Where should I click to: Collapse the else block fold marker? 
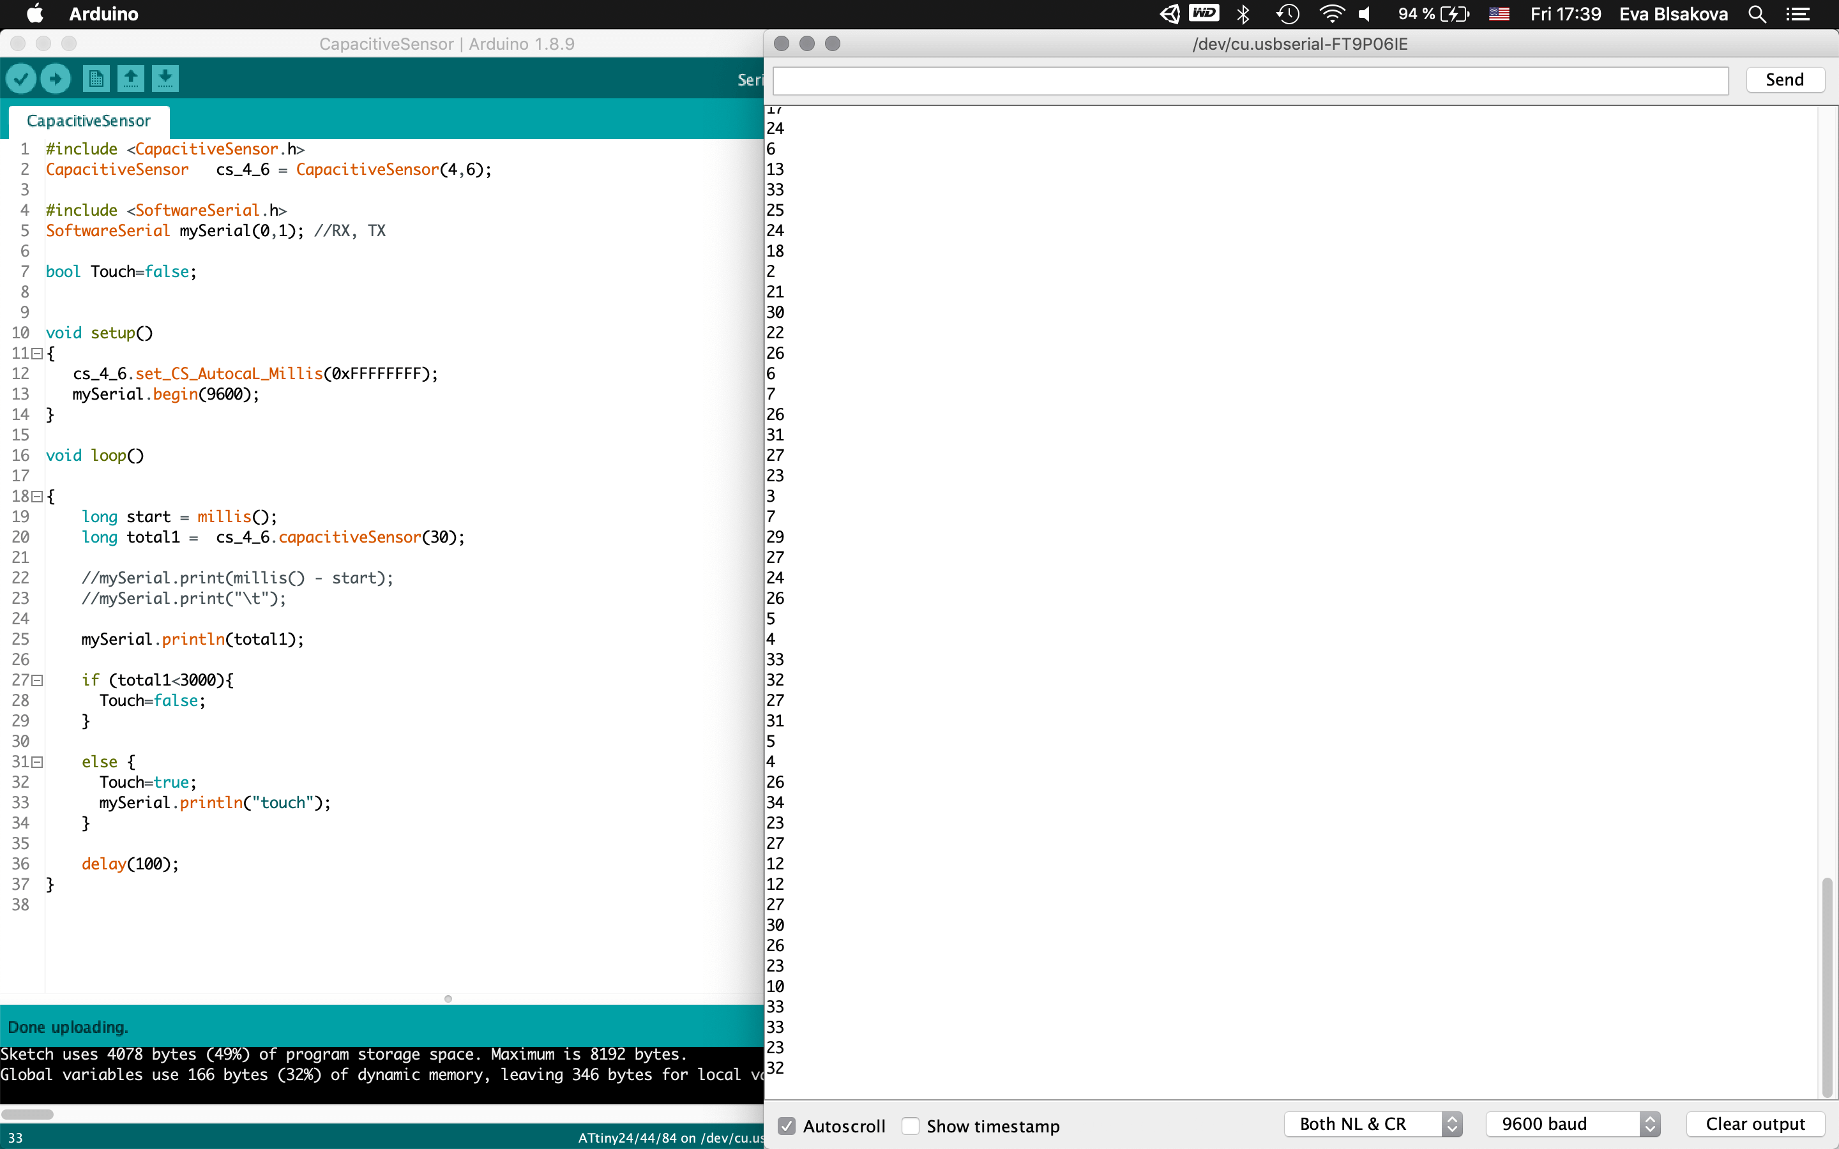coord(37,762)
